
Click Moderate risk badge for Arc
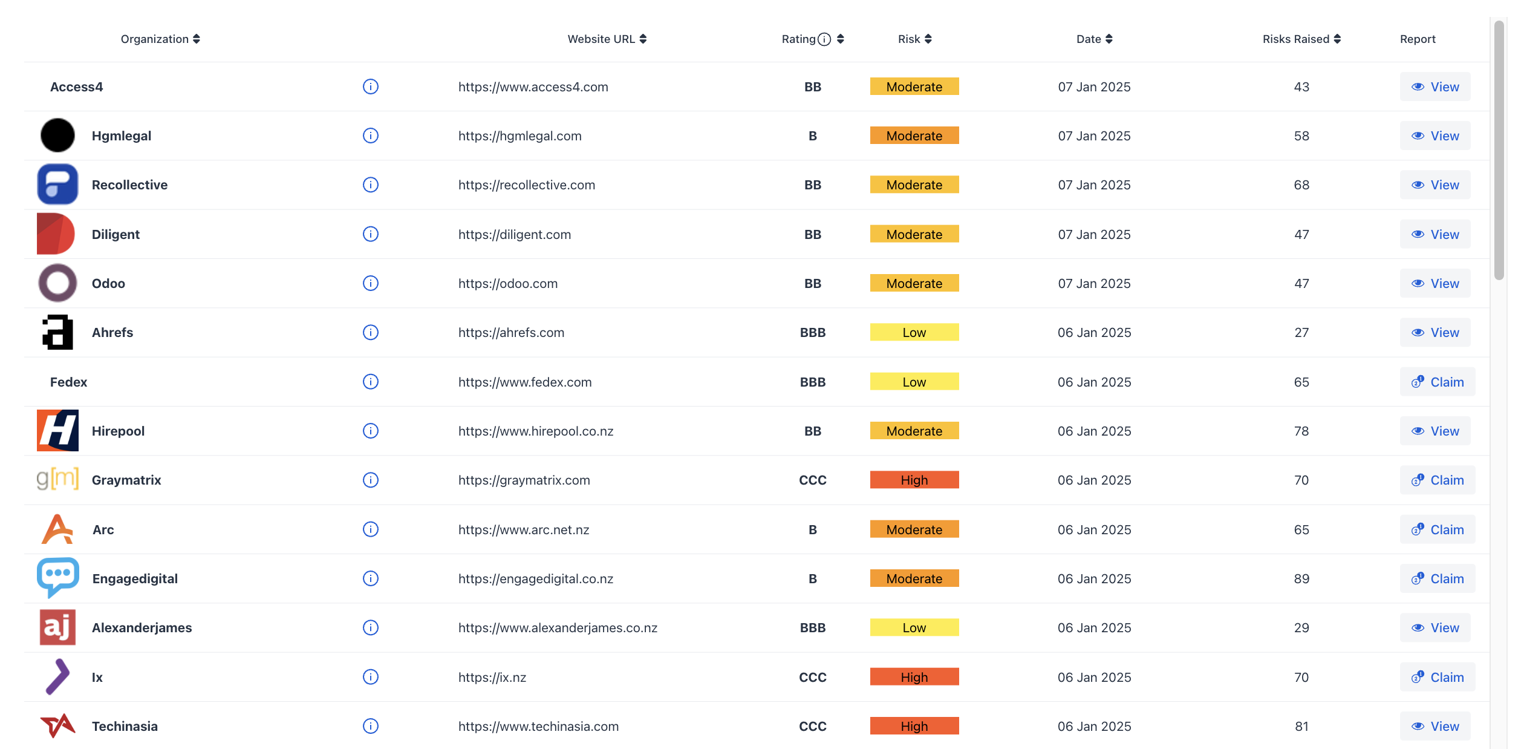tap(914, 529)
